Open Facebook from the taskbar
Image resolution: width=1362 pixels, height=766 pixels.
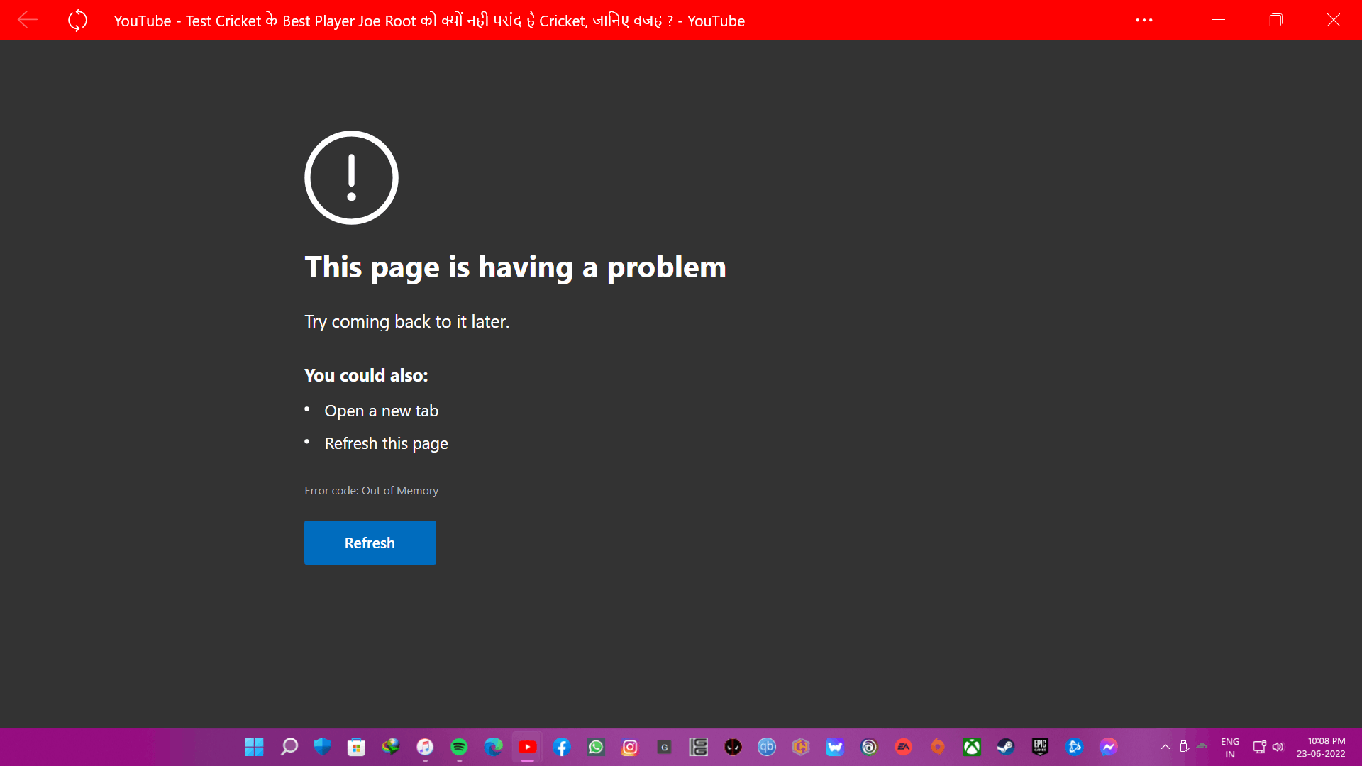pos(561,747)
